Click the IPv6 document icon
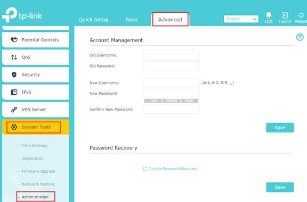Image resolution: width=307 pixels, height=202 pixels. tap(14, 92)
